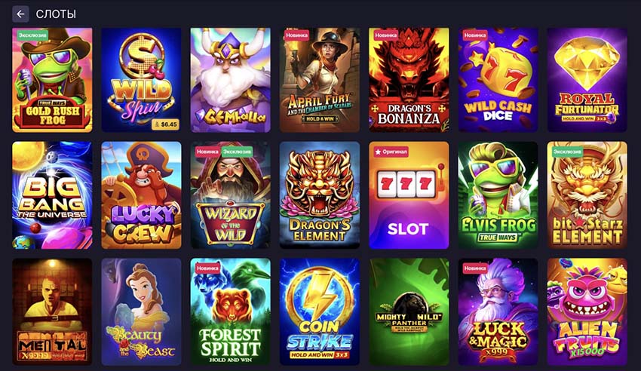Open the Wild Cash Dice game
Screen dimensions: 641x371
498,80
